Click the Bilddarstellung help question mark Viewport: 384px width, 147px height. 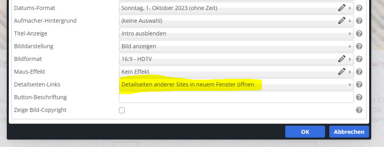click(x=359, y=46)
